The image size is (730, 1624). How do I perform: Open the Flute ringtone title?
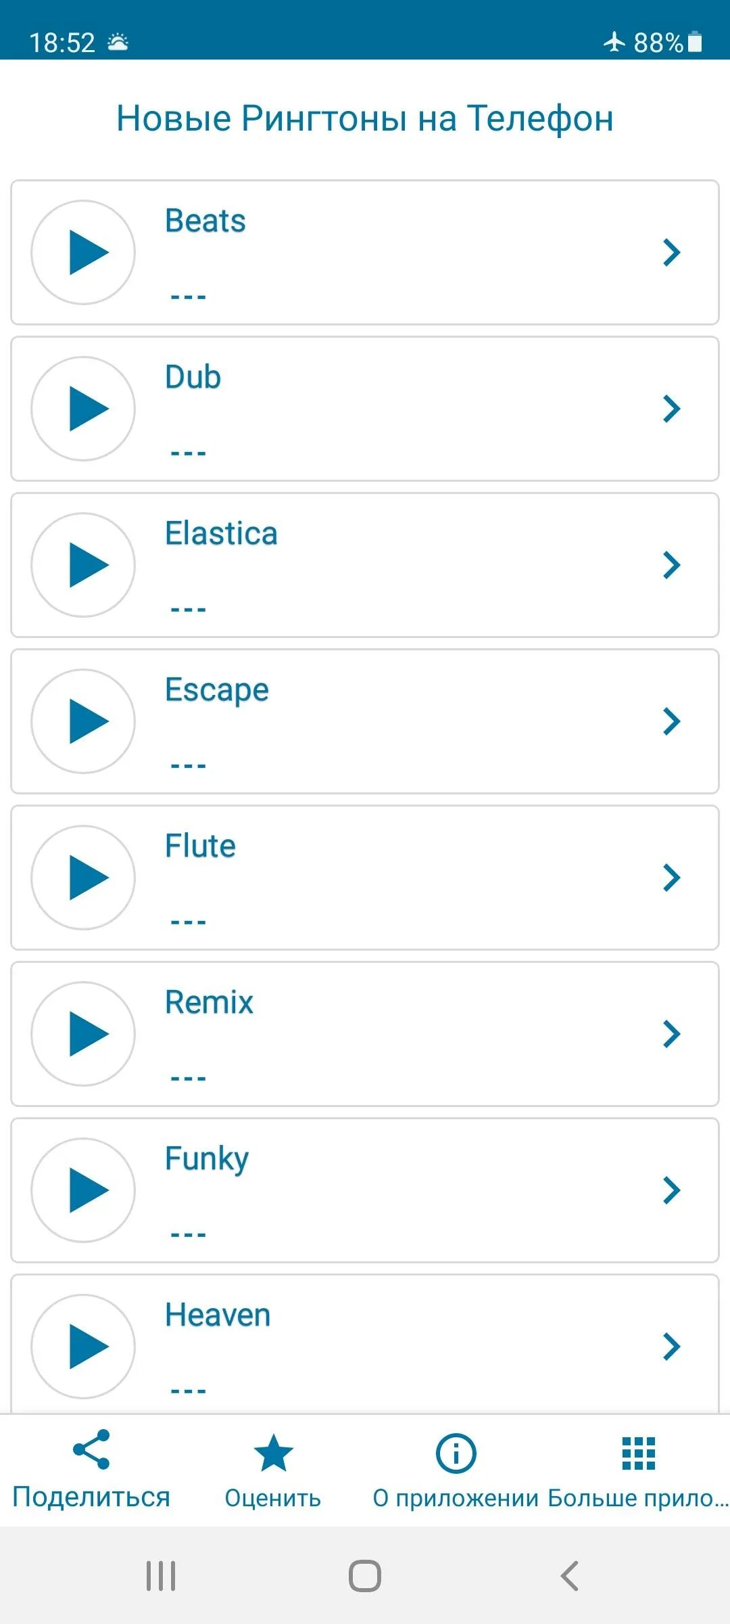[200, 846]
